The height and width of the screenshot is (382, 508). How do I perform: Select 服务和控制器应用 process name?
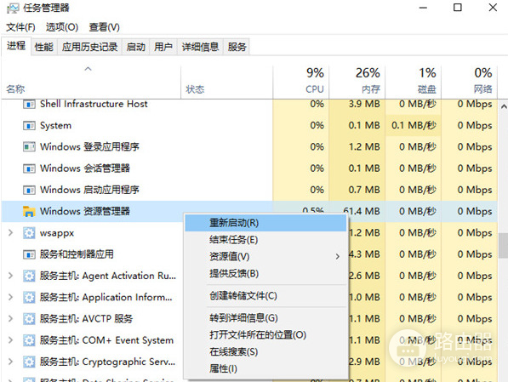pyautogui.click(x=77, y=254)
